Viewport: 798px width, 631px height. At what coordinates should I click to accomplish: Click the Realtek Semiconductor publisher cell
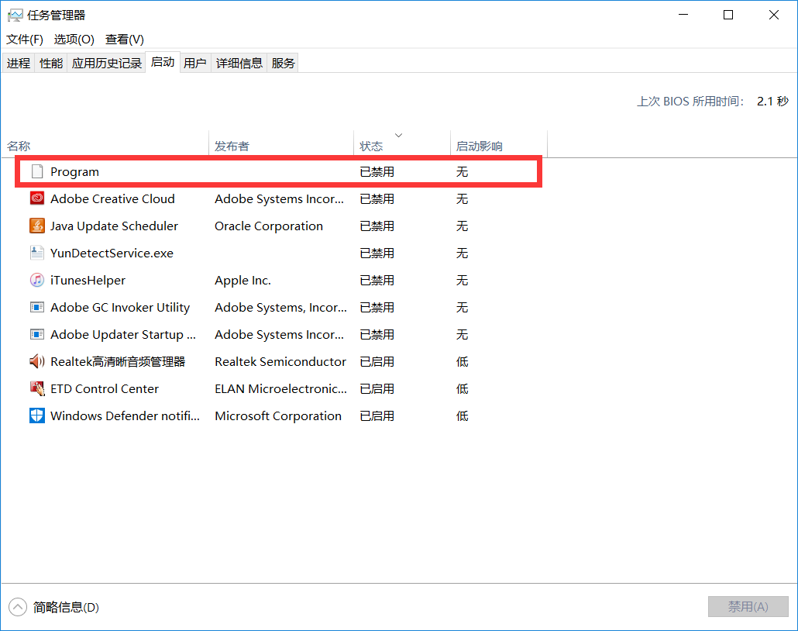pos(280,361)
